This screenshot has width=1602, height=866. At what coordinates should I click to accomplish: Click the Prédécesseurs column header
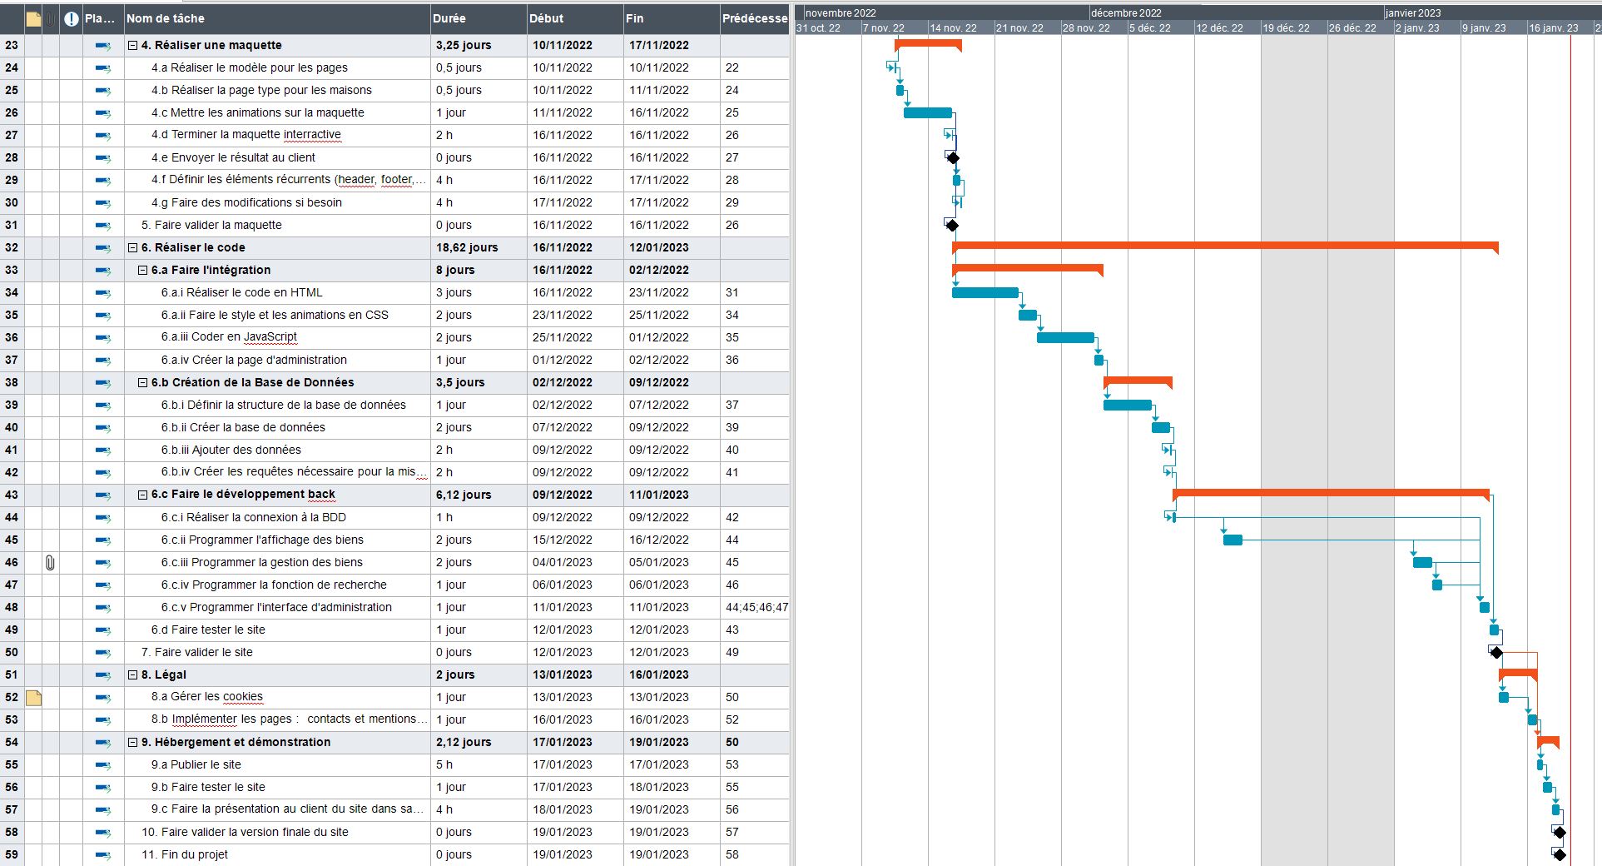[754, 18]
